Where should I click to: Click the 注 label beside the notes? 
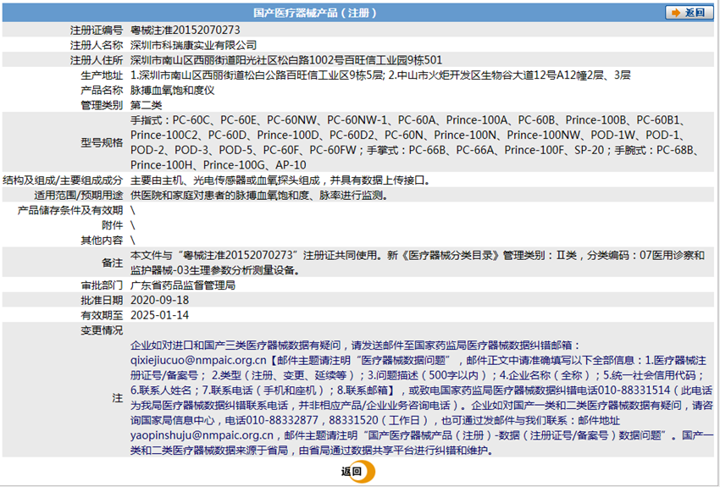[118, 398]
